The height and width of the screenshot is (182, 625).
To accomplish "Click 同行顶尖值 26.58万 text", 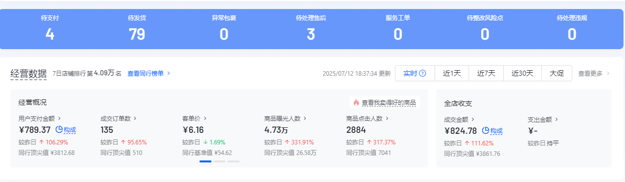I will tap(290, 152).
